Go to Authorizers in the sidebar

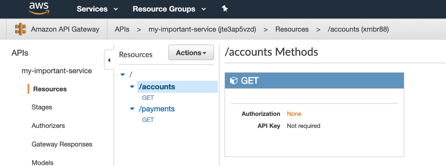48,126
